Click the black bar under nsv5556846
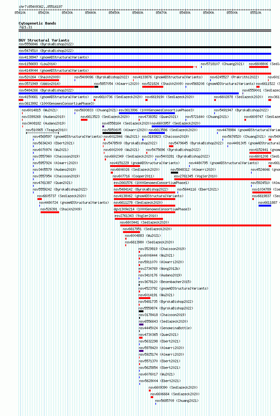 pyautogui.click(x=145, y=47)
